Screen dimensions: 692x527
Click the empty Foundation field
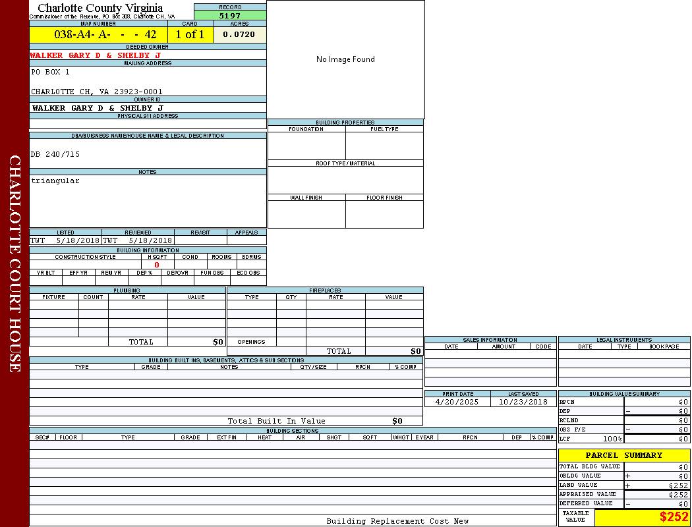(x=306, y=146)
